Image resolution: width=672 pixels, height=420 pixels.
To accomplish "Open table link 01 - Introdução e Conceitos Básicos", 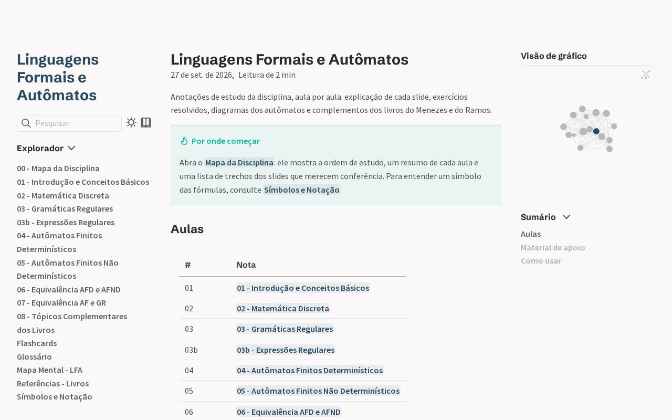I will point(303,288).
